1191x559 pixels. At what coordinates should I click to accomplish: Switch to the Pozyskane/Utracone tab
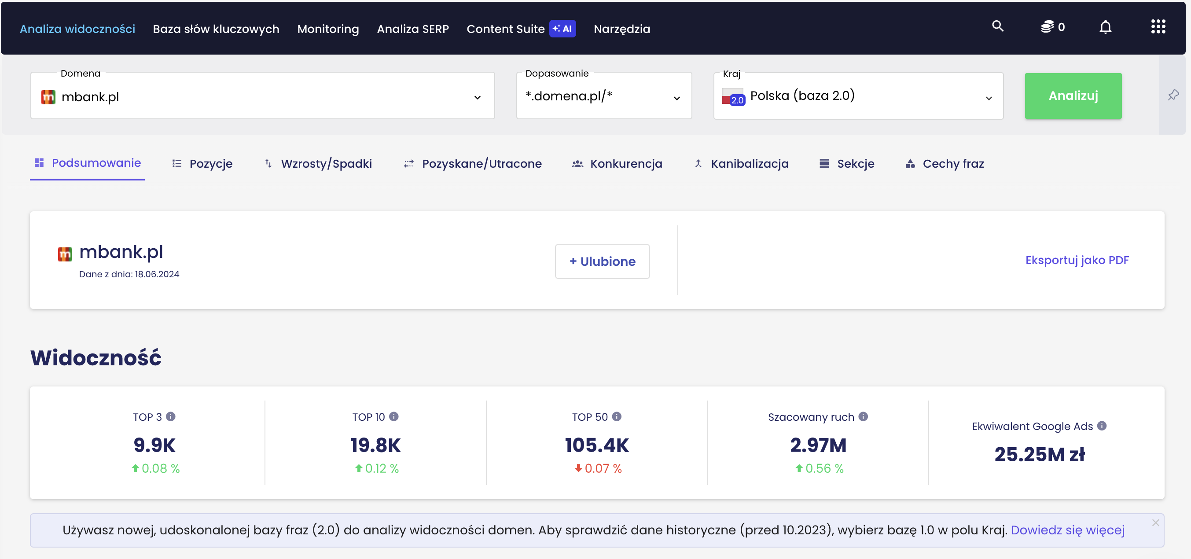point(473,164)
